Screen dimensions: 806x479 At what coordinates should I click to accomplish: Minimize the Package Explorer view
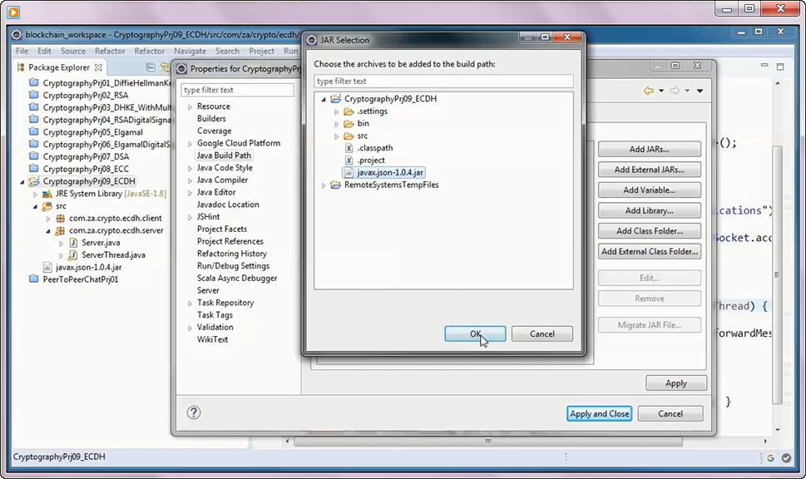pos(150,67)
